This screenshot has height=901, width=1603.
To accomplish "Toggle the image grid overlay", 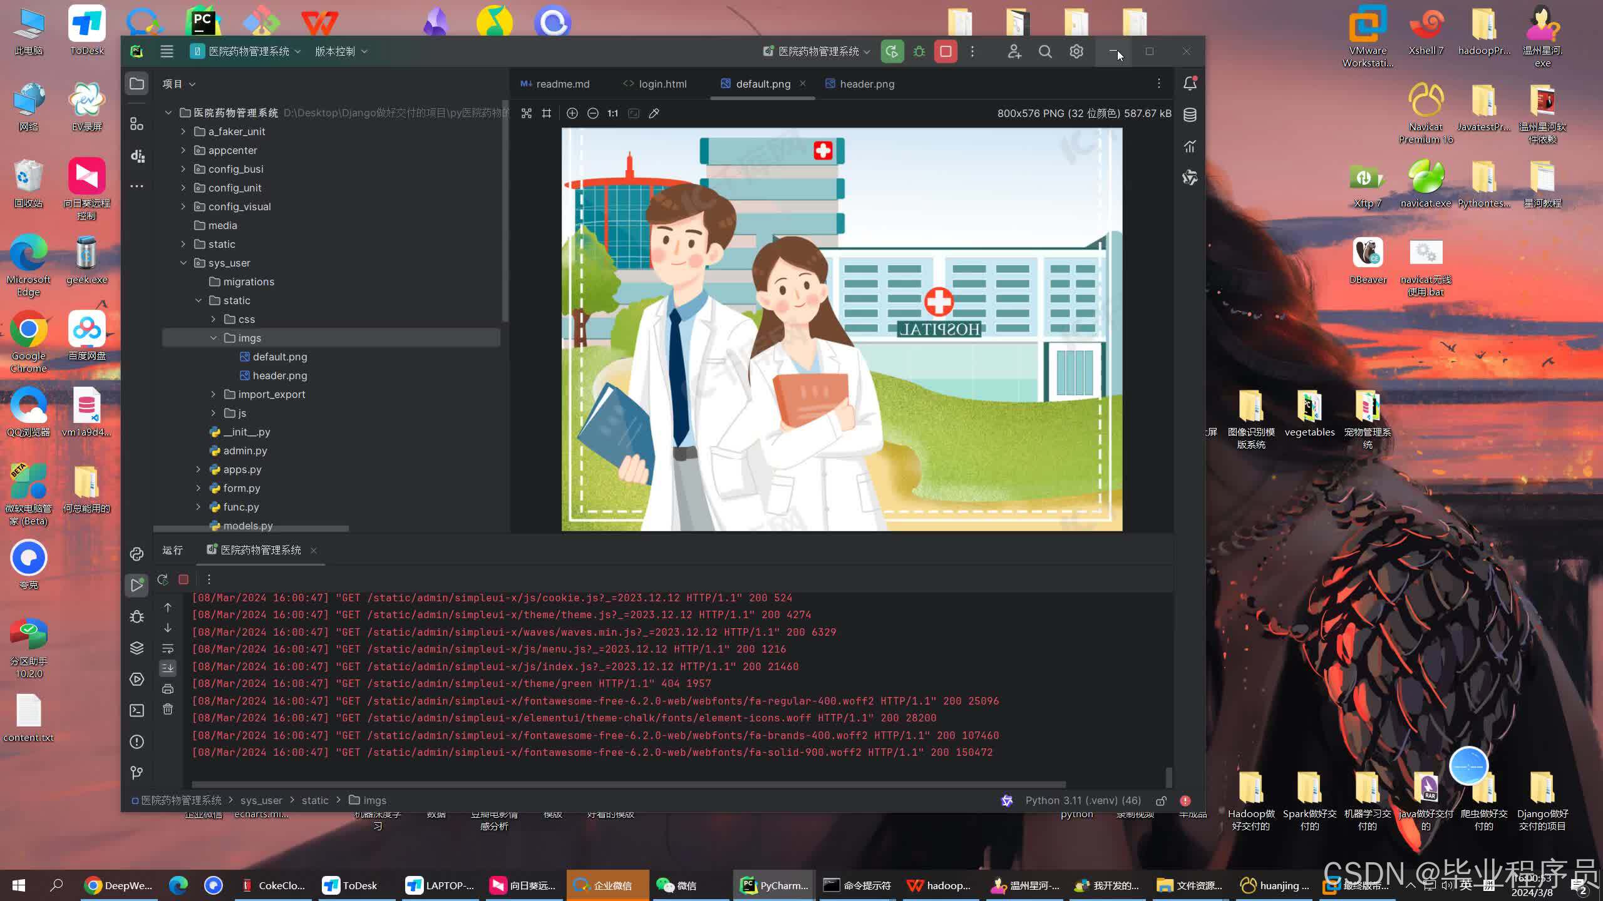I will click(x=547, y=113).
